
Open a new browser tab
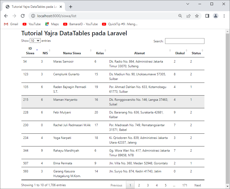[71, 7]
